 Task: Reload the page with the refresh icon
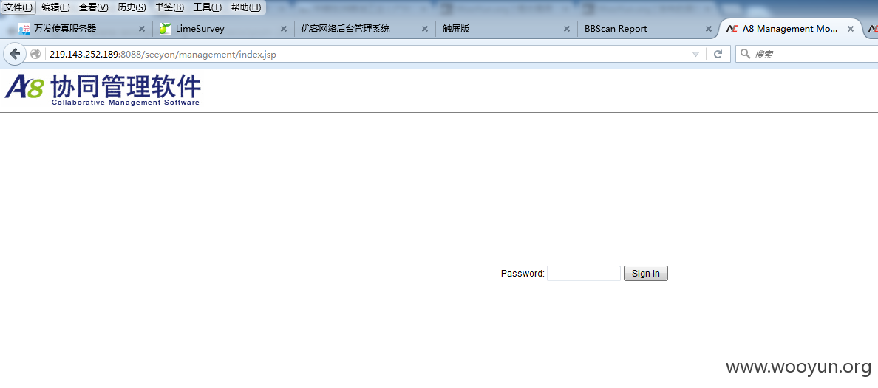(x=718, y=55)
